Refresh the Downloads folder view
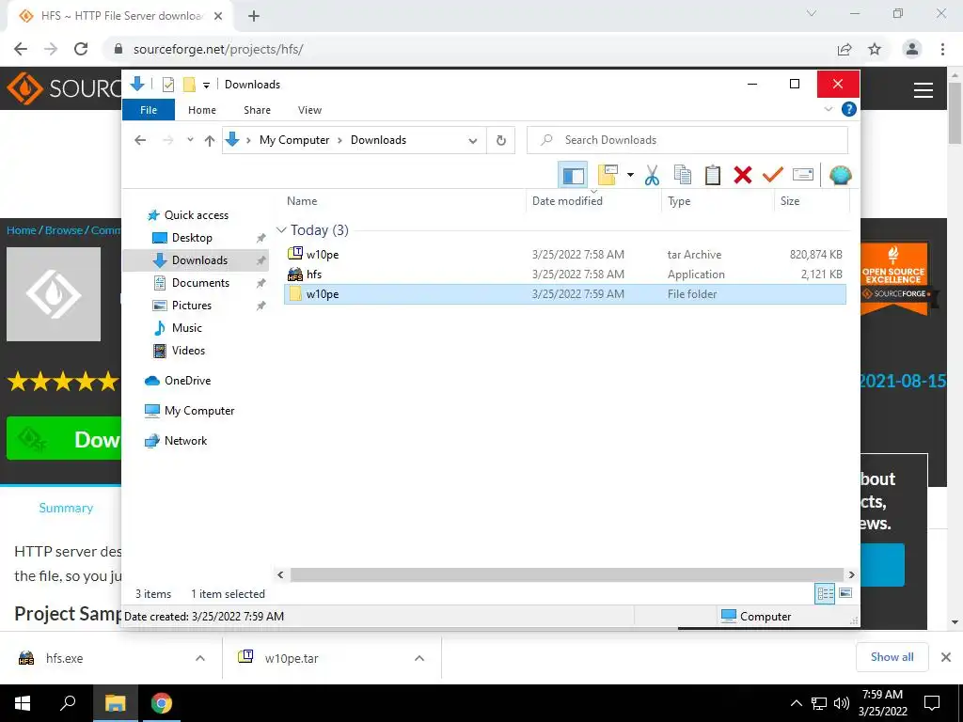This screenshot has width=963, height=722. click(x=501, y=141)
